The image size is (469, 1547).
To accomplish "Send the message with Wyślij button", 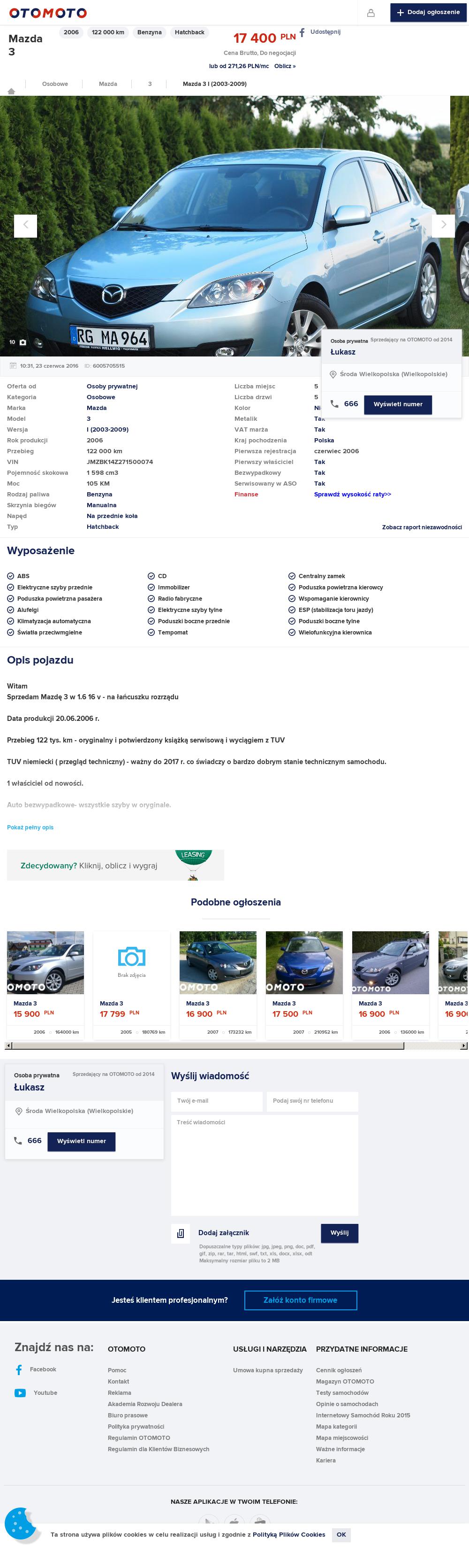I will point(340,1233).
